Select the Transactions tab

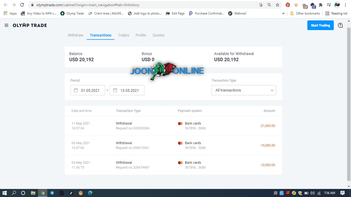coord(101,35)
